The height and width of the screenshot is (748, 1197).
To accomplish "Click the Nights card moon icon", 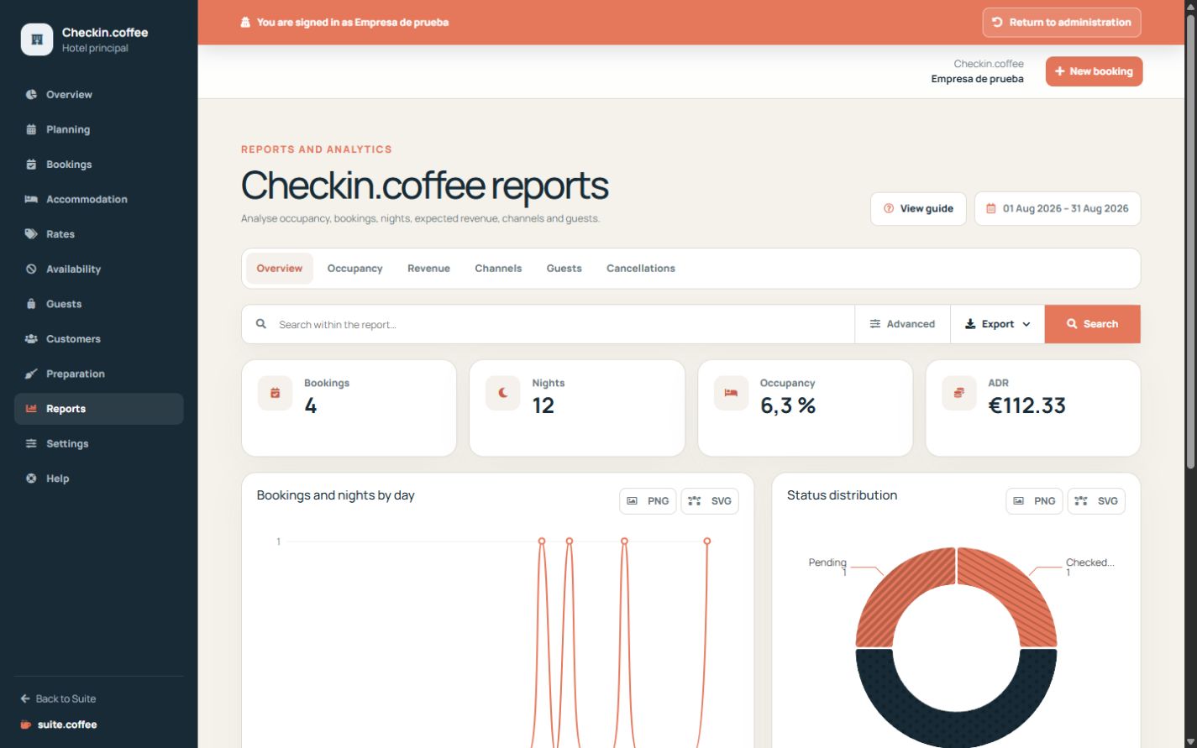I will pos(503,393).
